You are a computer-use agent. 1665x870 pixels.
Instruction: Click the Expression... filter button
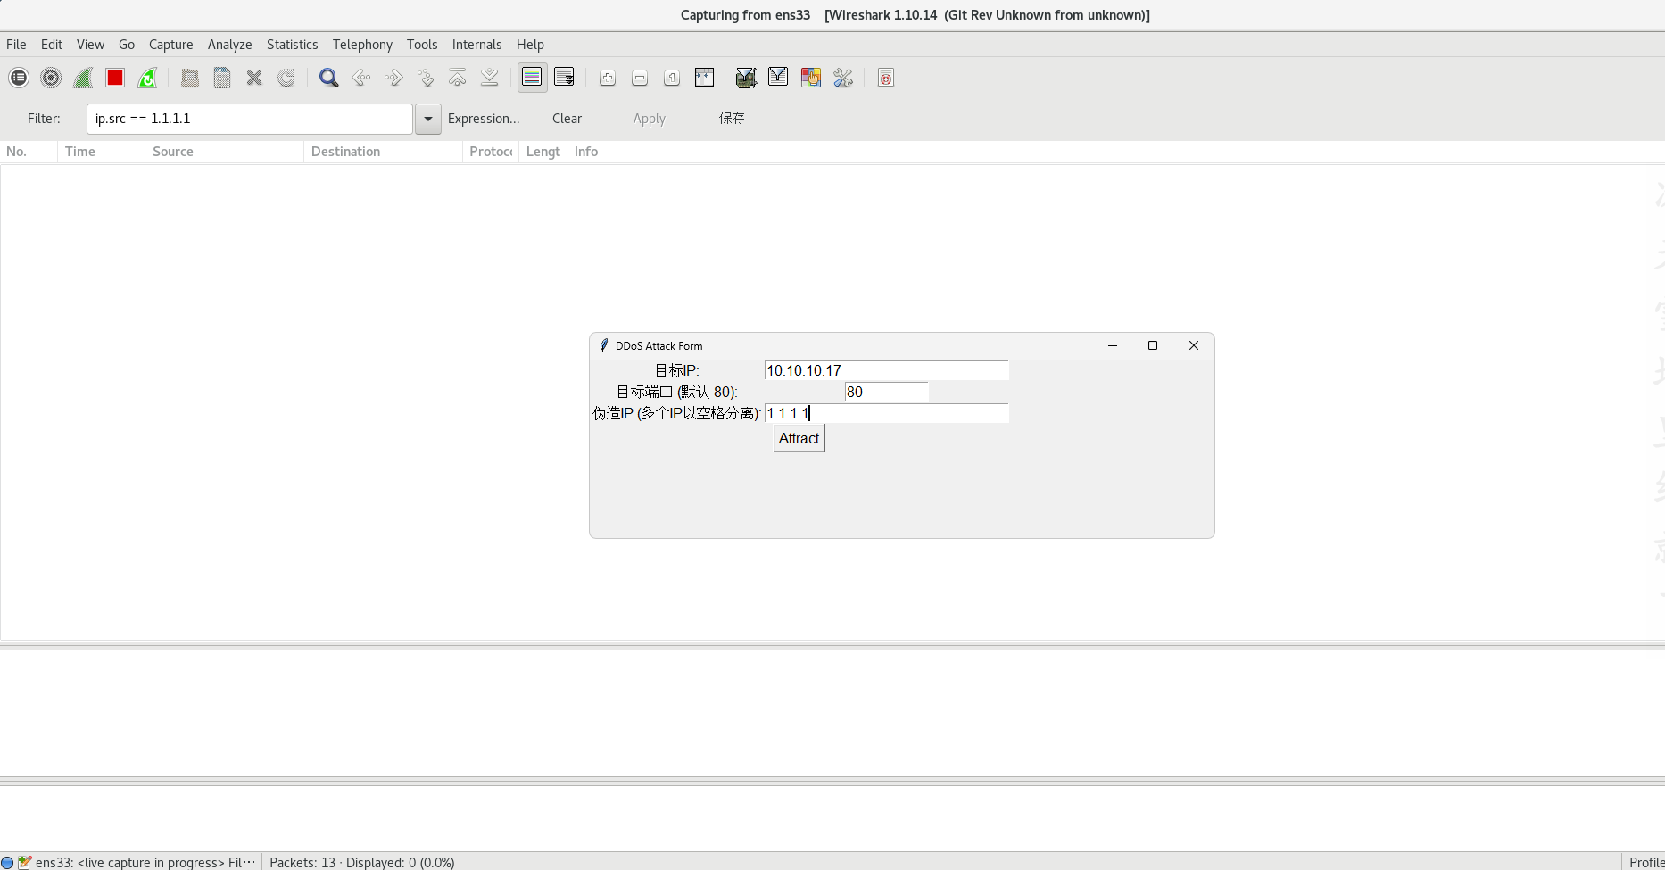coord(483,119)
